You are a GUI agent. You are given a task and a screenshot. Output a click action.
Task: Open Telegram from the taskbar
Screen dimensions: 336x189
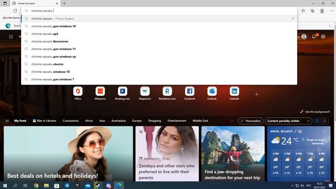coord(67,185)
